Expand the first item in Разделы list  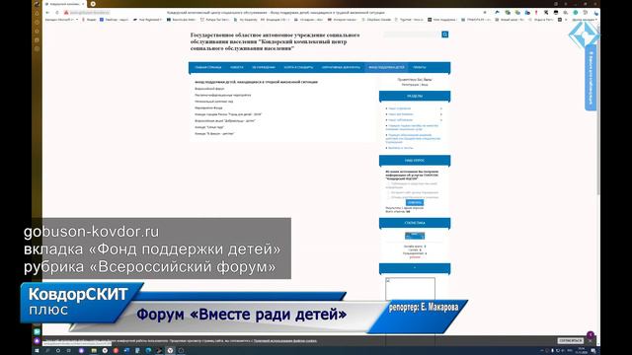point(441,108)
